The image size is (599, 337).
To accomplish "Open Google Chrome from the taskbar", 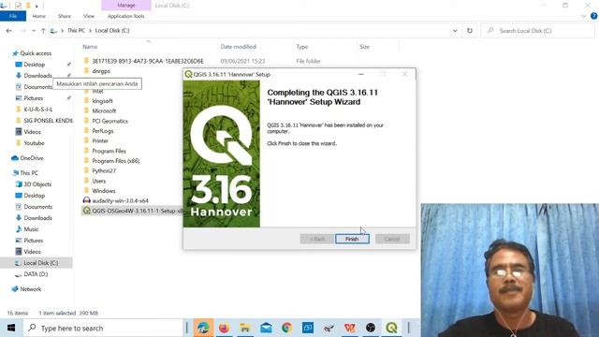I will tap(287, 328).
